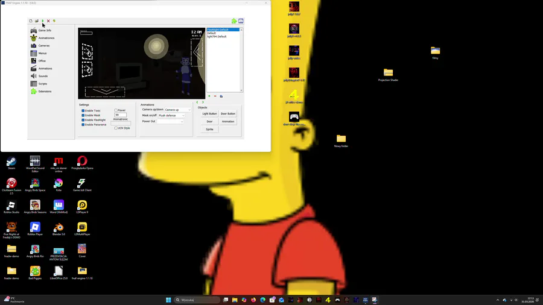Open Steam desktop shortcut

point(11,163)
